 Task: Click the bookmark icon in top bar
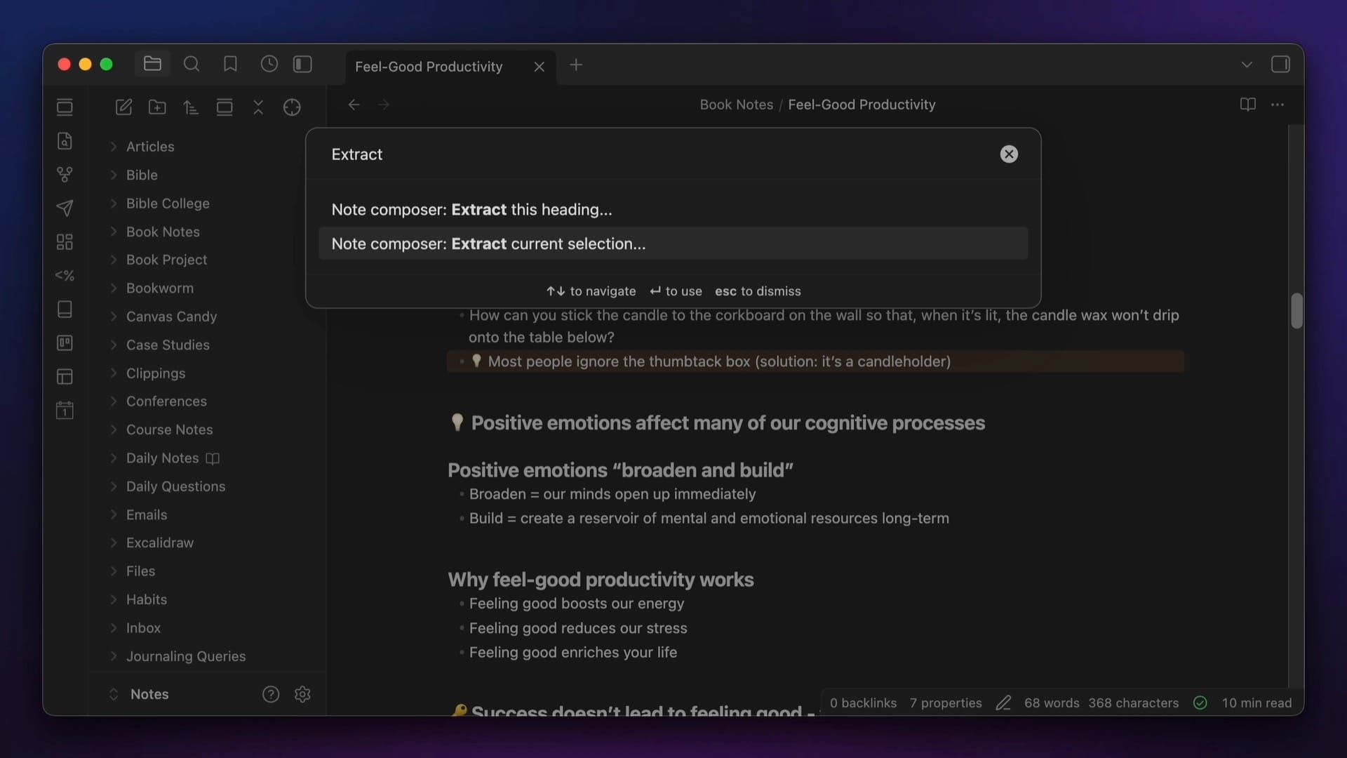click(230, 65)
